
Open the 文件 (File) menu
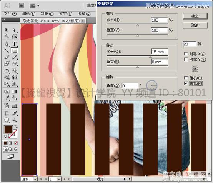10,14
